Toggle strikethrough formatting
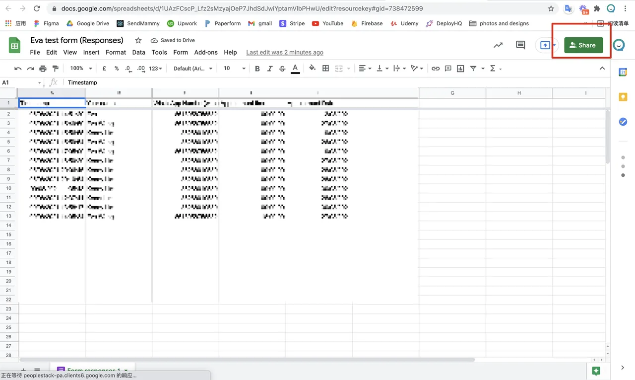Image resolution: width=635 pixels, height=380 pixels. (x=282, y=69)
